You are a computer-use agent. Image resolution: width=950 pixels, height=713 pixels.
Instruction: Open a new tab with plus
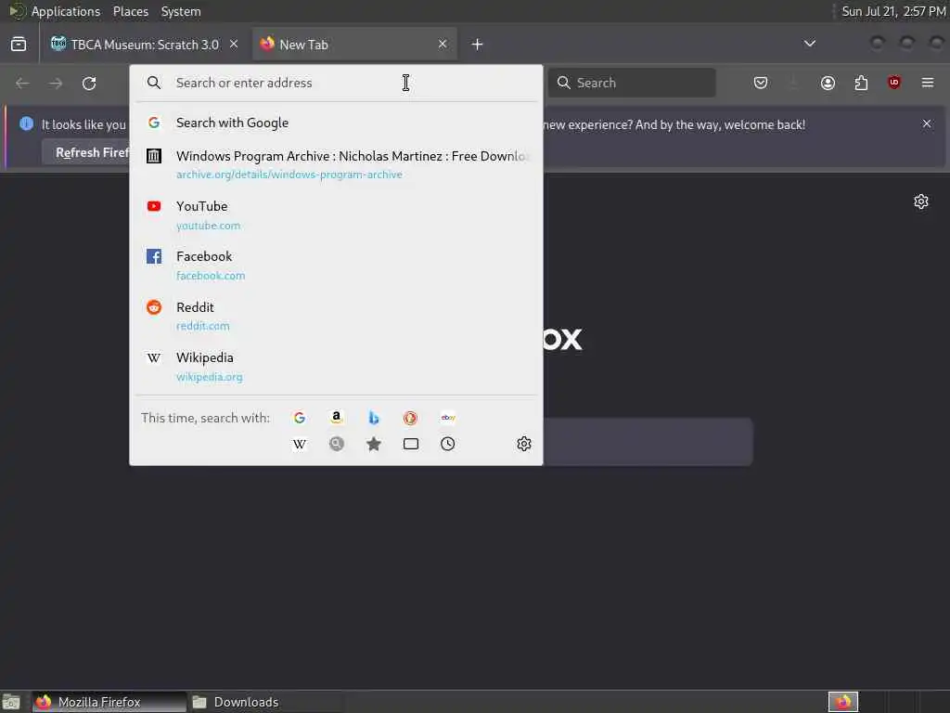478,45
